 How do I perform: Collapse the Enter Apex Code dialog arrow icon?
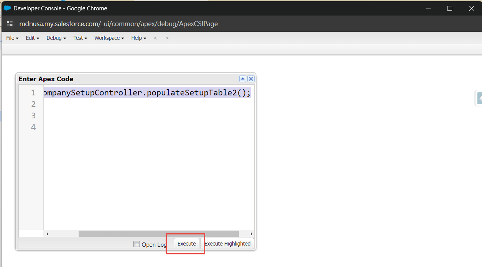242,79
